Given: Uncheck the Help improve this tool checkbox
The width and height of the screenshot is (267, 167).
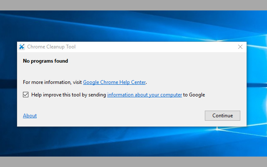Looking at the screenshot, I should click(x=26, y=95).
